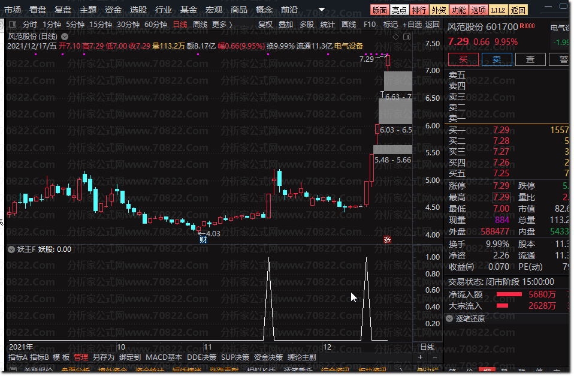
Task: Open the 基金 menu
Action: pos(189,10)
